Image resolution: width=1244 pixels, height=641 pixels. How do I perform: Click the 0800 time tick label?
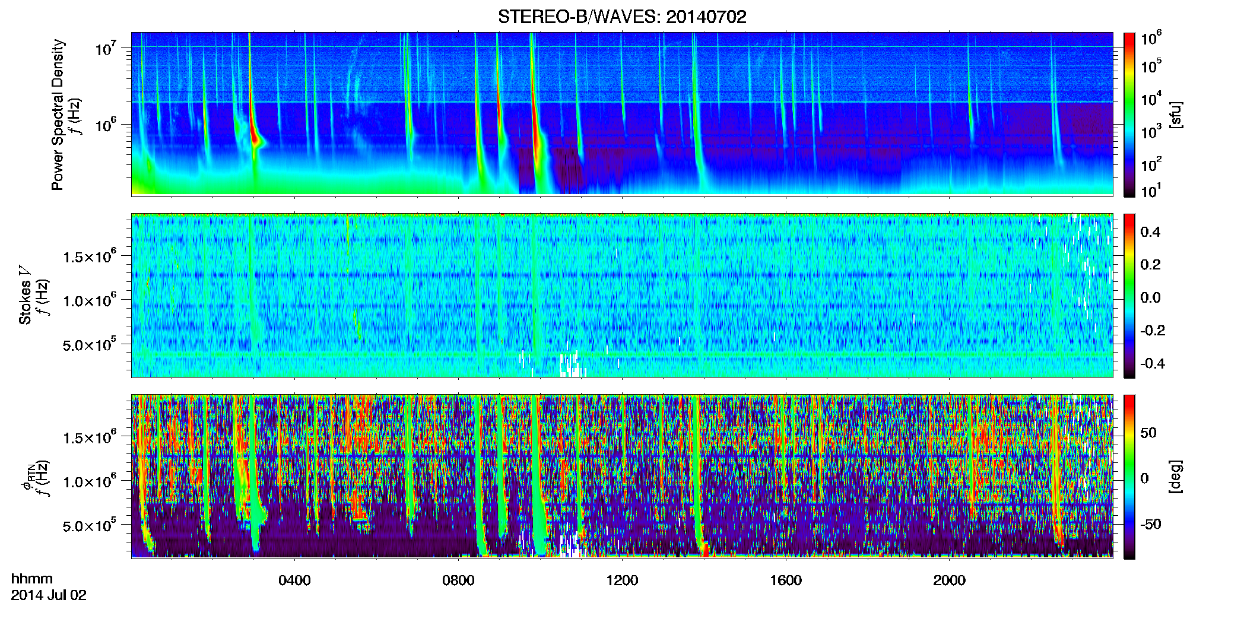pyautogui.click(x=458, y=580)
